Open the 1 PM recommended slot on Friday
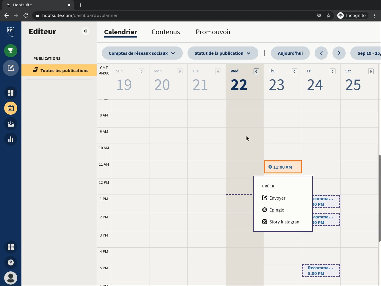This screenshot has width=381, height=286. pyautogui.click(x=326, y=201)
